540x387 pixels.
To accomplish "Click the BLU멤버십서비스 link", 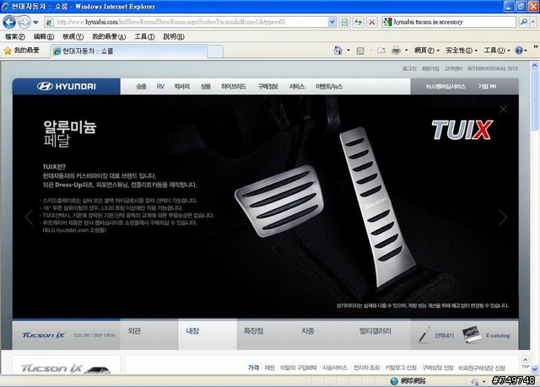I will tap(445, 87).
